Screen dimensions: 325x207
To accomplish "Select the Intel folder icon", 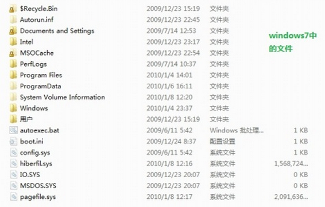I will tap(13, 42).
